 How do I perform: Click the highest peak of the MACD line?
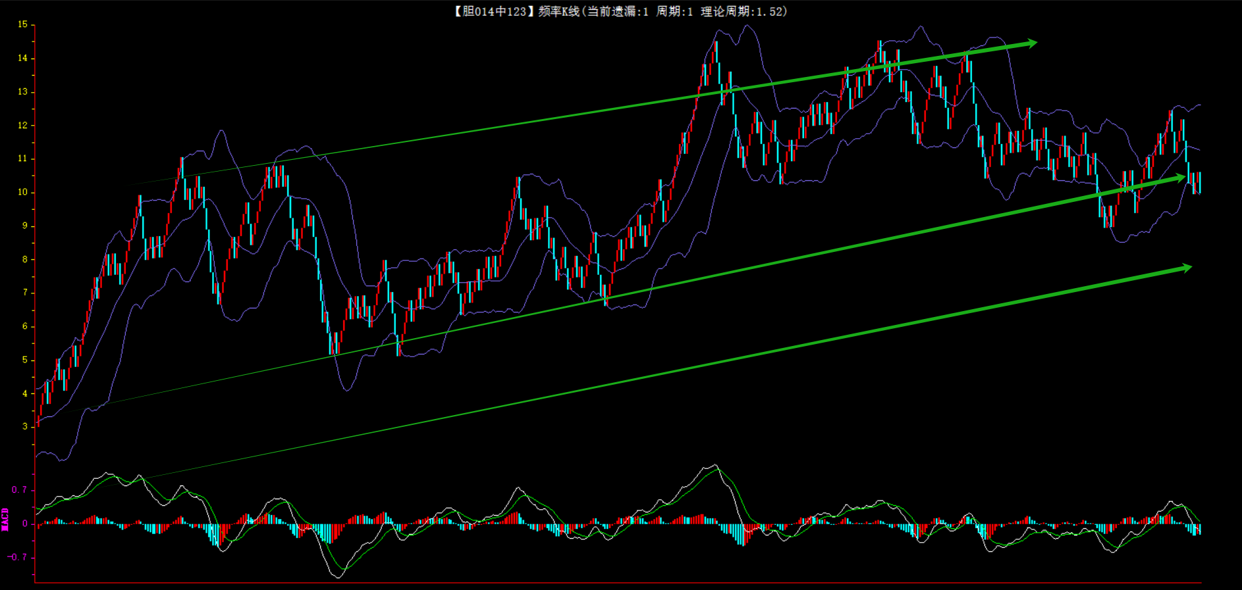tap(715, 466)
